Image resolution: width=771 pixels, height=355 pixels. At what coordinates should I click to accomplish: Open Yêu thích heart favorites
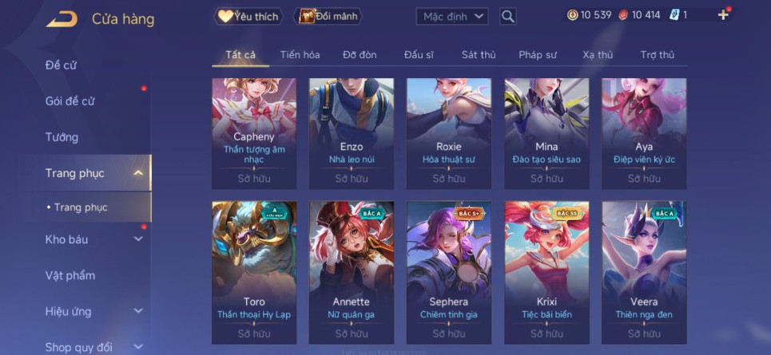(248, 16)
